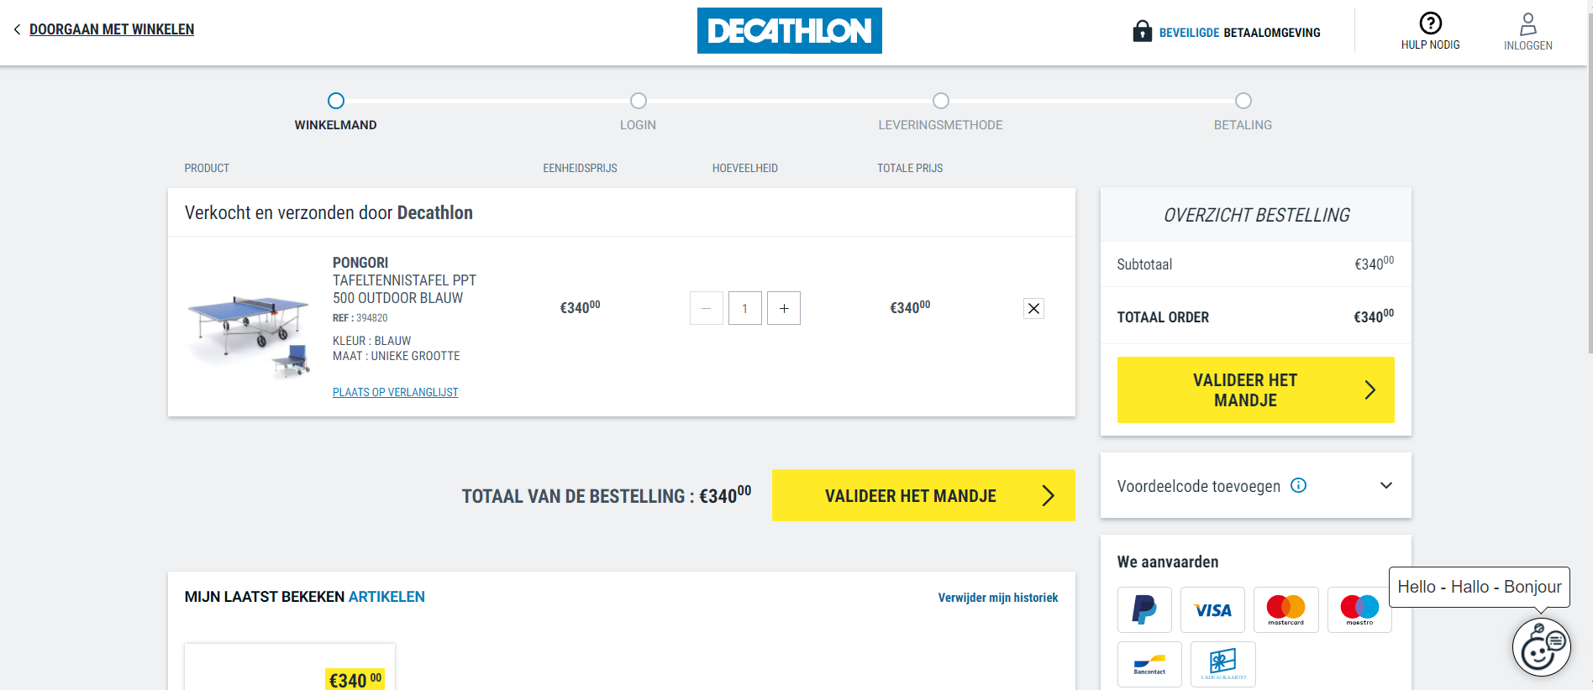
Task: Click the Visa payment icon
Action: (1212, 609)
